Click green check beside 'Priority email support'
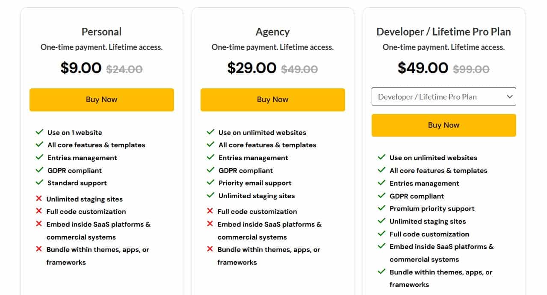 [210, 182]
